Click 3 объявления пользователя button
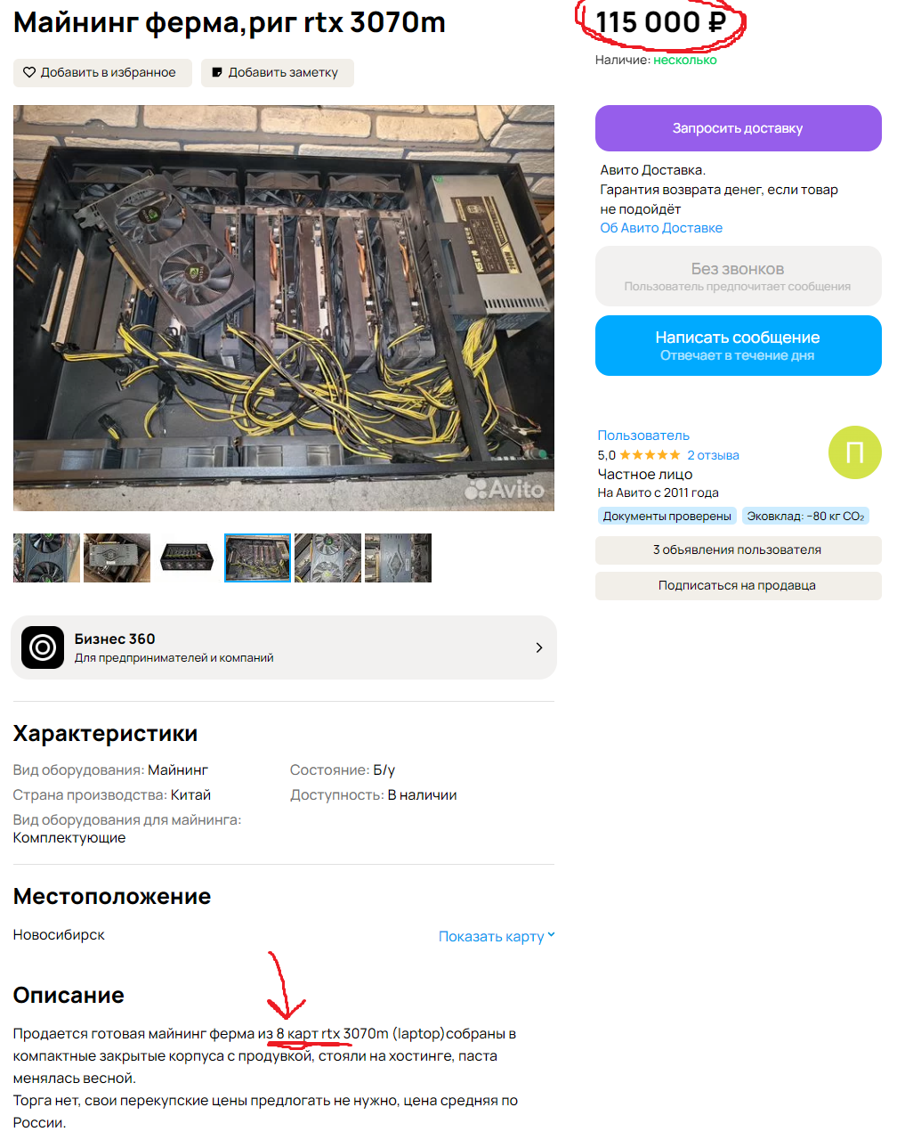Screen dimensions: 905x1148 (x=738, y=550)
